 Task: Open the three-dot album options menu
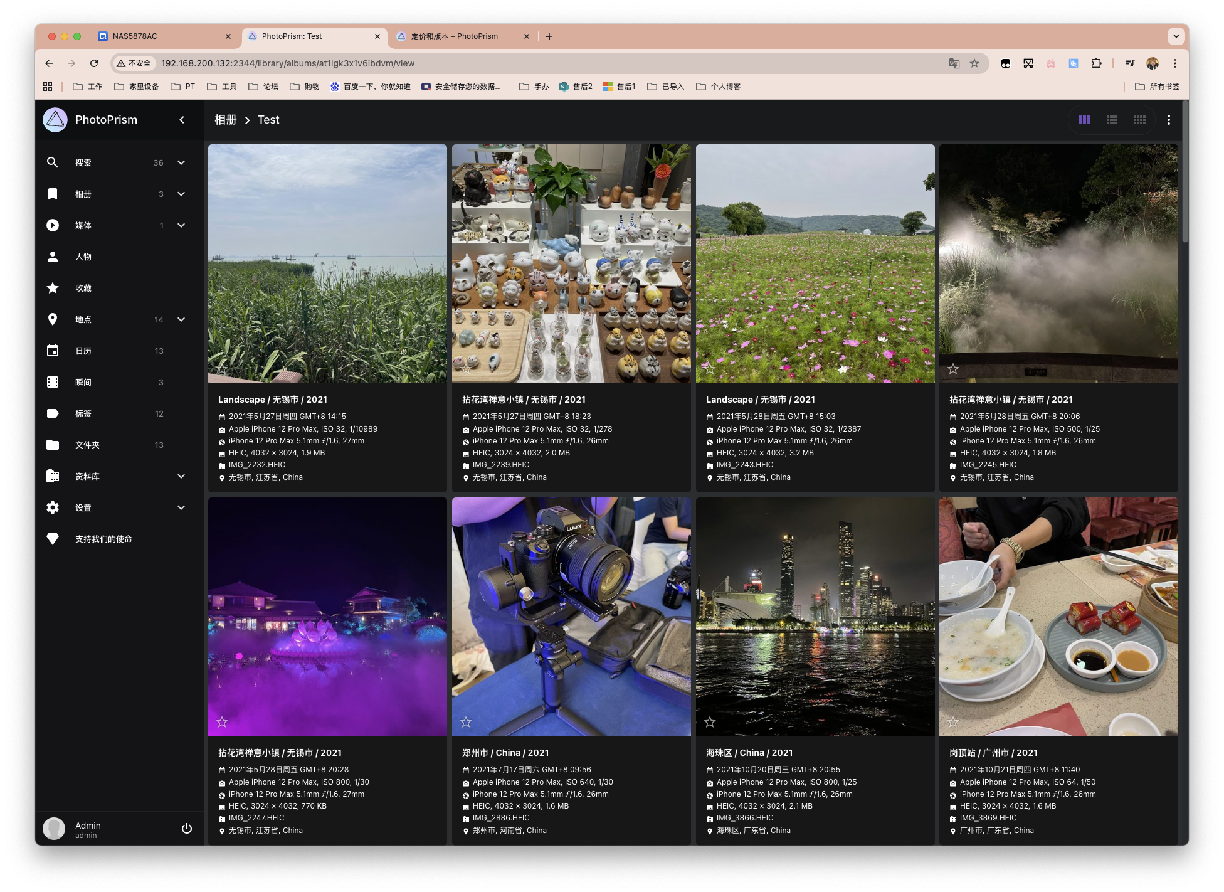(x=1168, y=120)
